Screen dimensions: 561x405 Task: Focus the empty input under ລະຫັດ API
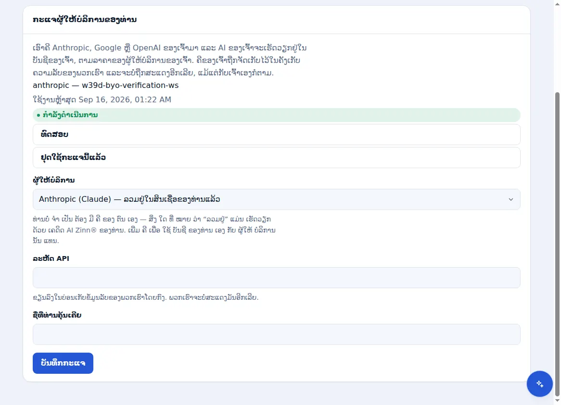[276, 278]
